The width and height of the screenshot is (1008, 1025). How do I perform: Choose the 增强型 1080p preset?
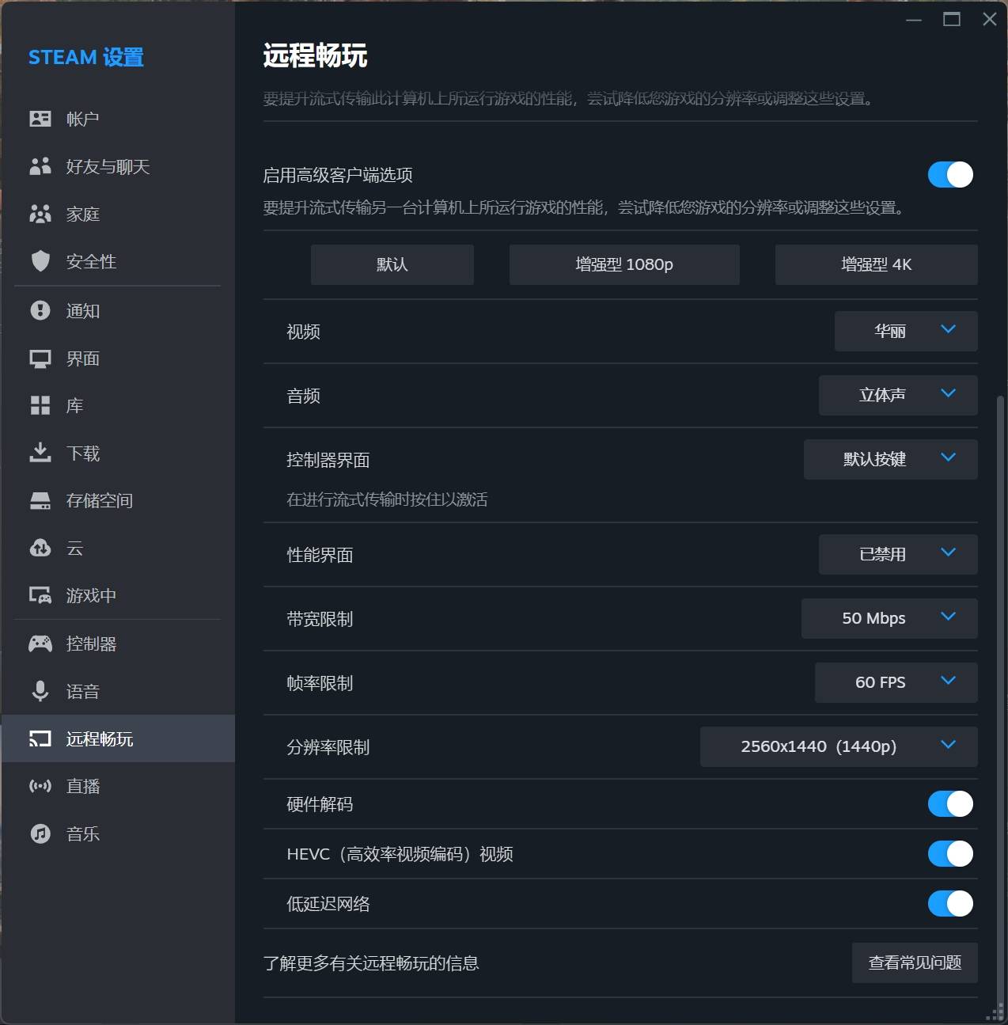point(624,264)
